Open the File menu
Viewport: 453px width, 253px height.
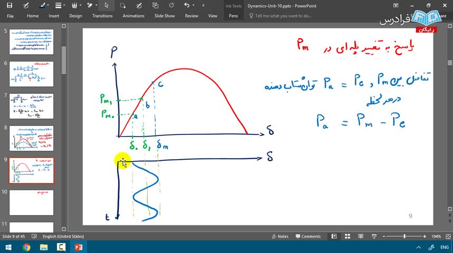click(10, 16)
